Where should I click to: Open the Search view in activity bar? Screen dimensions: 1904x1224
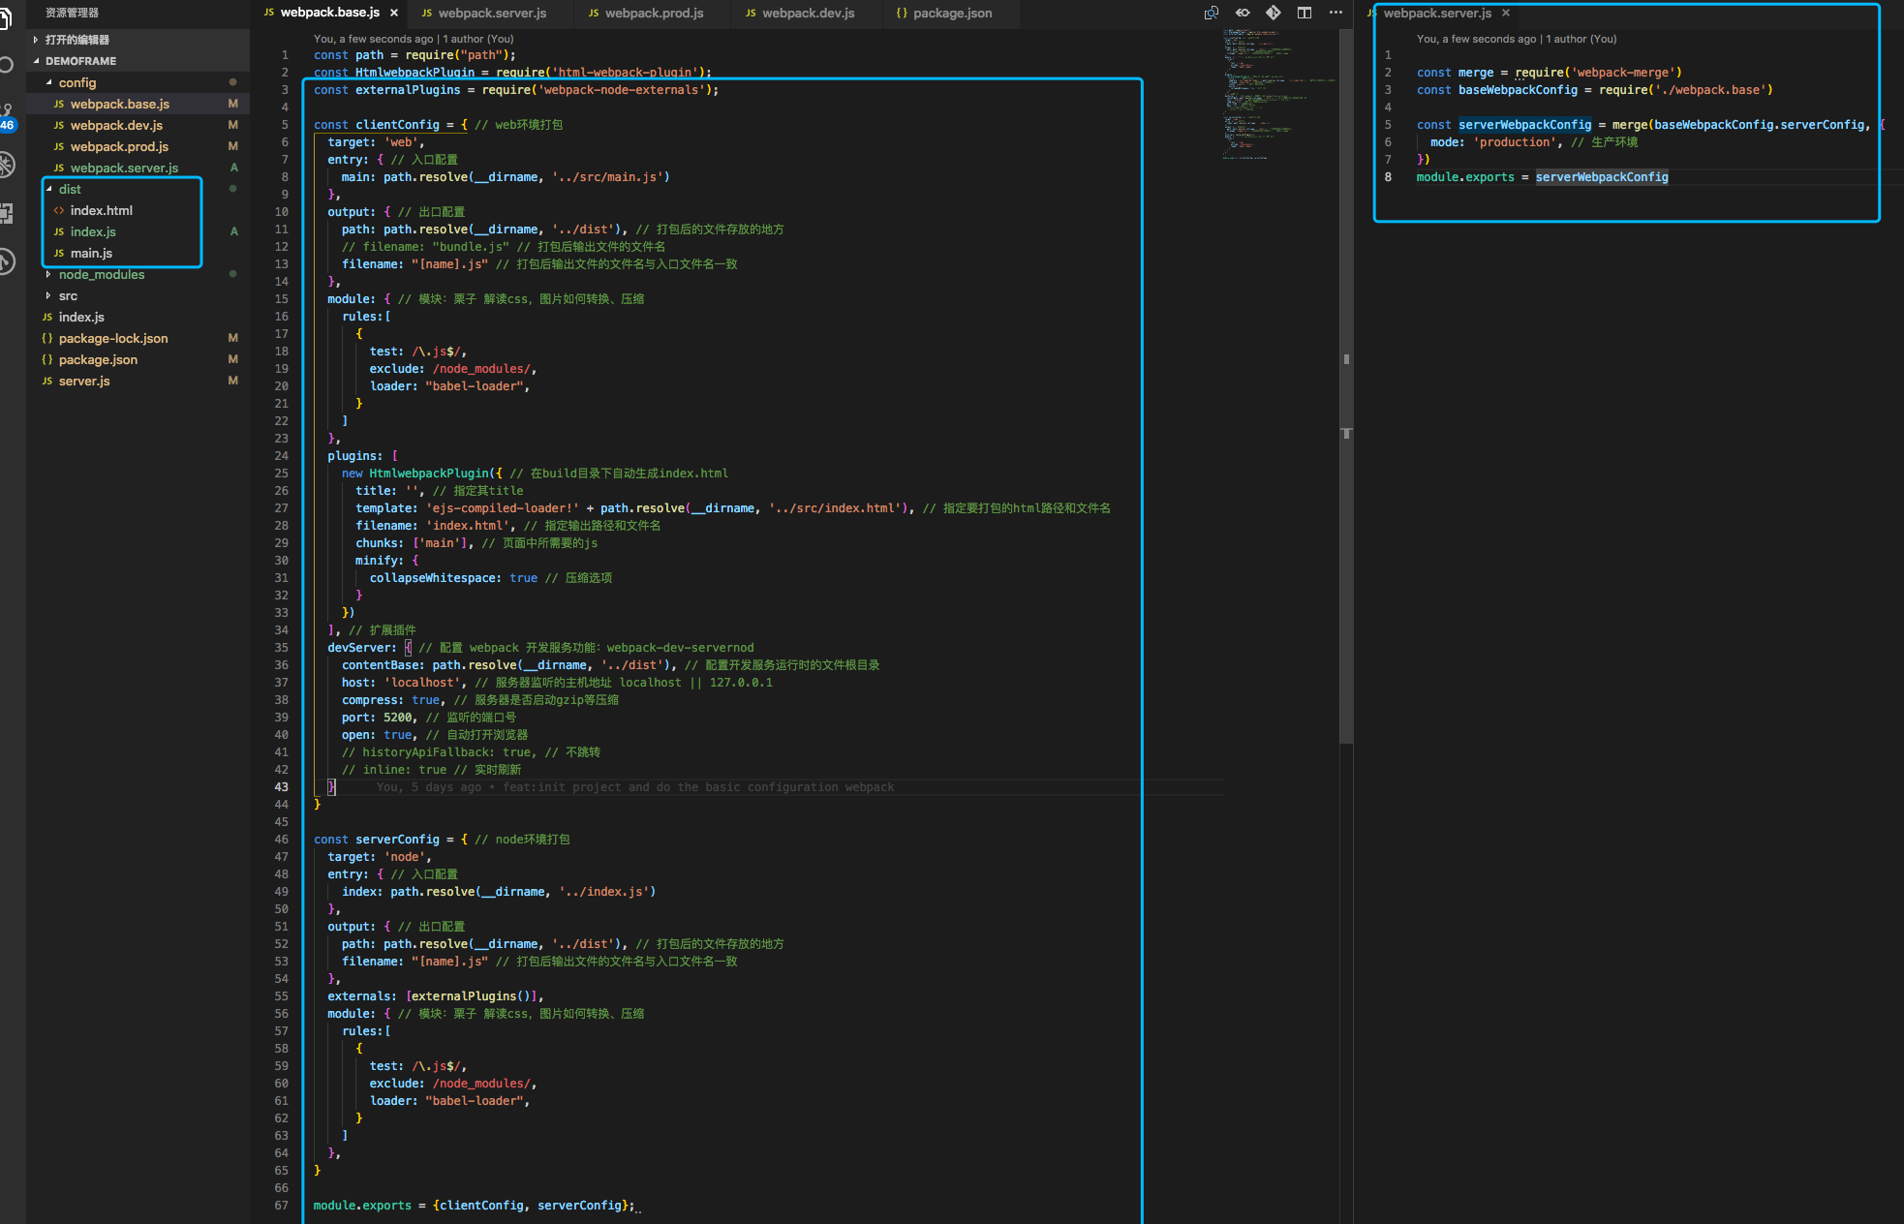[5, 65]
